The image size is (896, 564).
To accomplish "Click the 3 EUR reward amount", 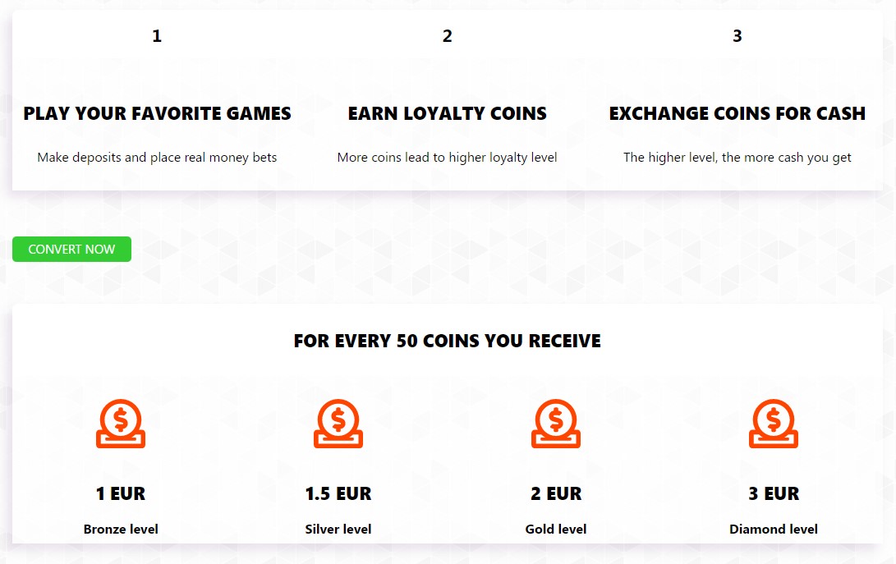I will (x=774, y=493).
